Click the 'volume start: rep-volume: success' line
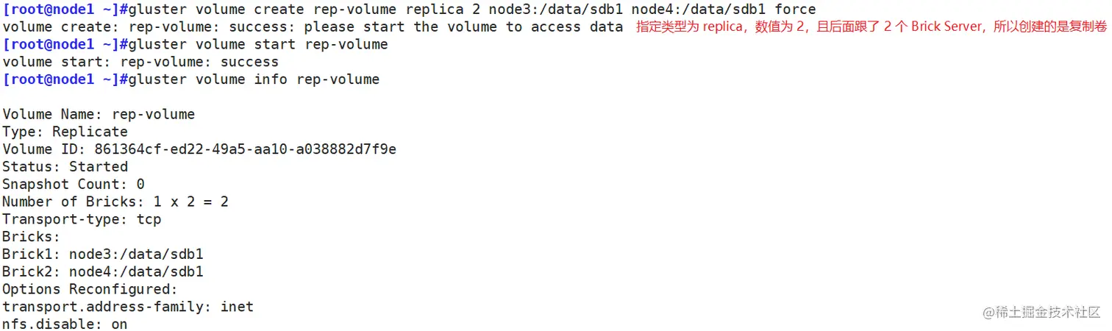This screenshot has width=1112, height=331. coord(140,63)
